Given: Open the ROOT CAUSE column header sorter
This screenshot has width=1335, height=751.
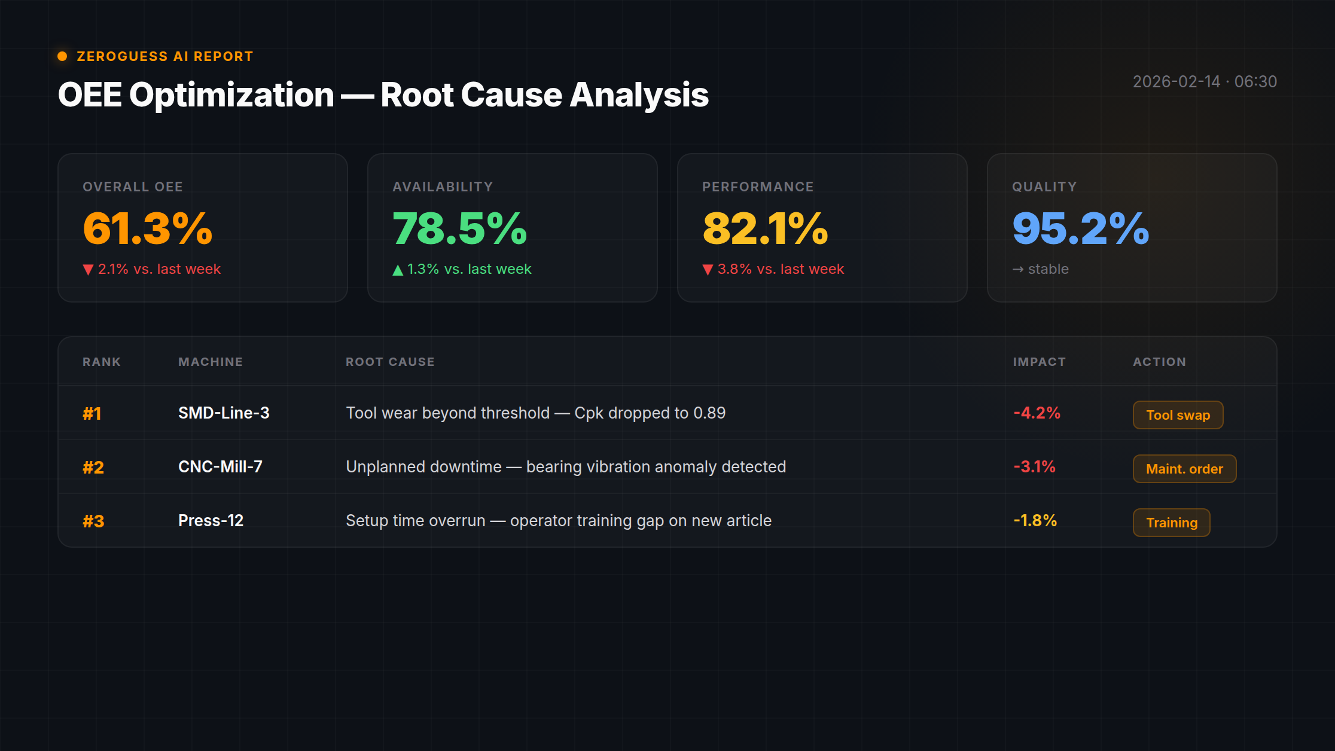Looking at the screenshot, I should [390, 361].
